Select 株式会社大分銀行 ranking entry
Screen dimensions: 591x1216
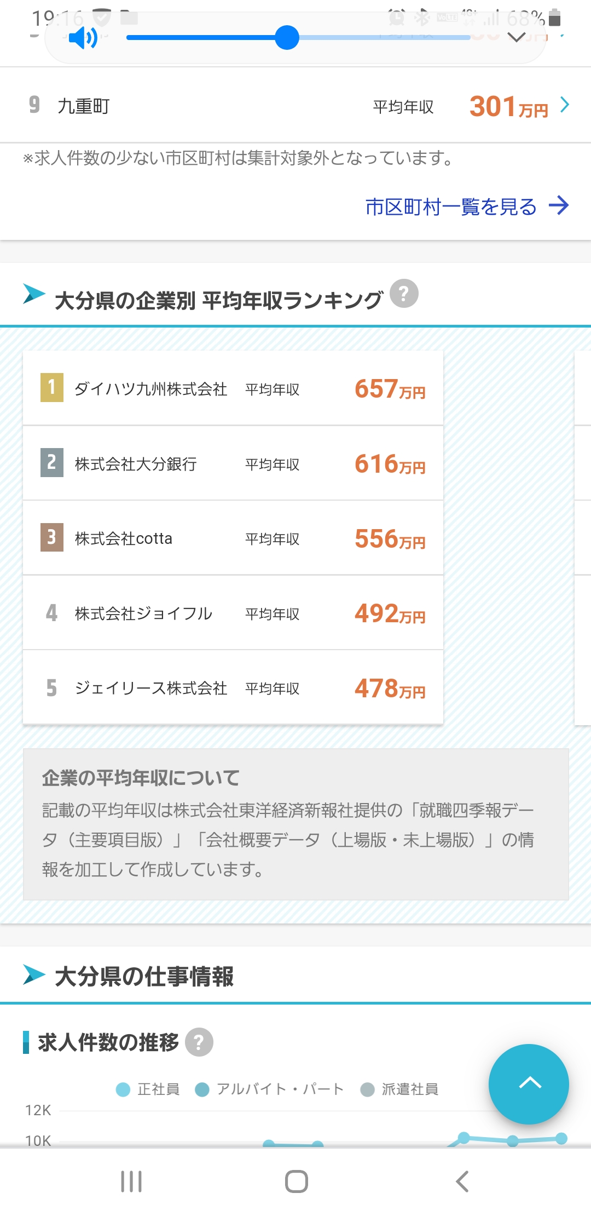click(233, 463)
